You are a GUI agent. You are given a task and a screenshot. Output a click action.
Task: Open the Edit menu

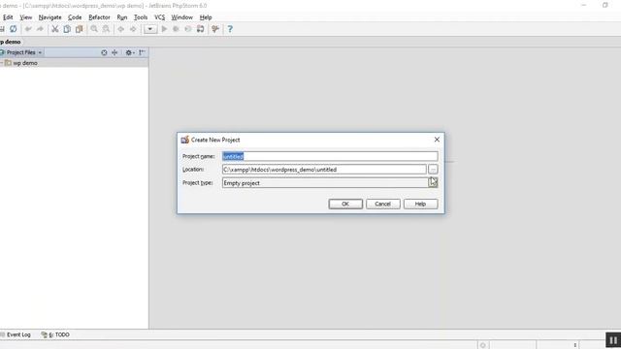(x=8, y=17)
